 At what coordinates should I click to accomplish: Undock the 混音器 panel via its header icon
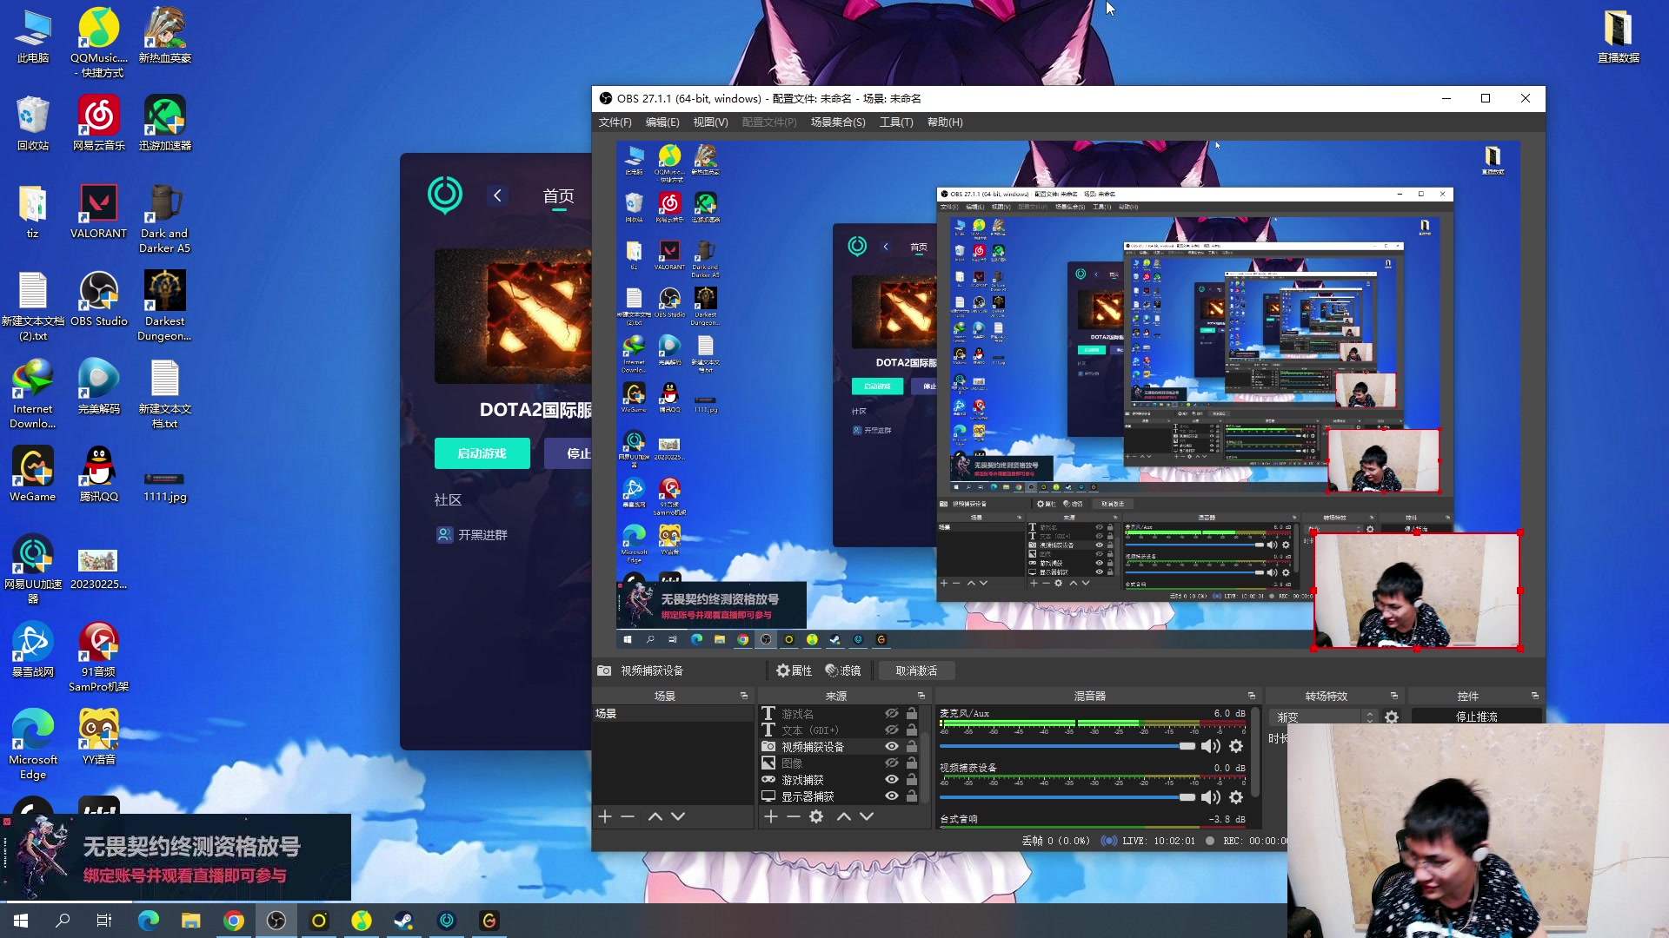pos(1252,696)
